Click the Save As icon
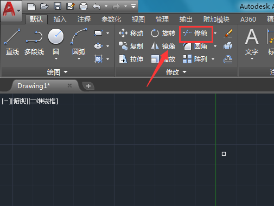 click(71, 6)
